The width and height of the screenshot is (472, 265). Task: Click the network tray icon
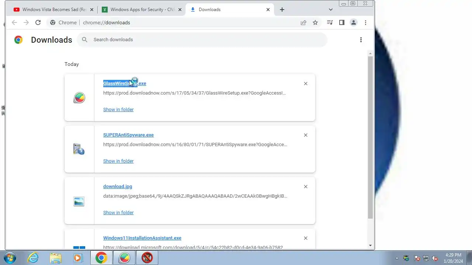pos(426,258)
